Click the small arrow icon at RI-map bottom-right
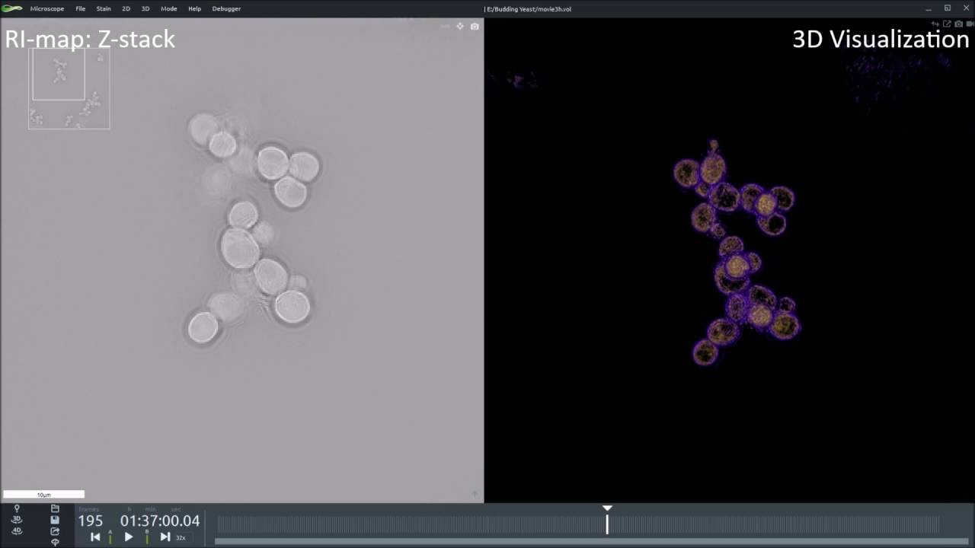The width and height of the screenshot is (975, 548). (475, 495)
